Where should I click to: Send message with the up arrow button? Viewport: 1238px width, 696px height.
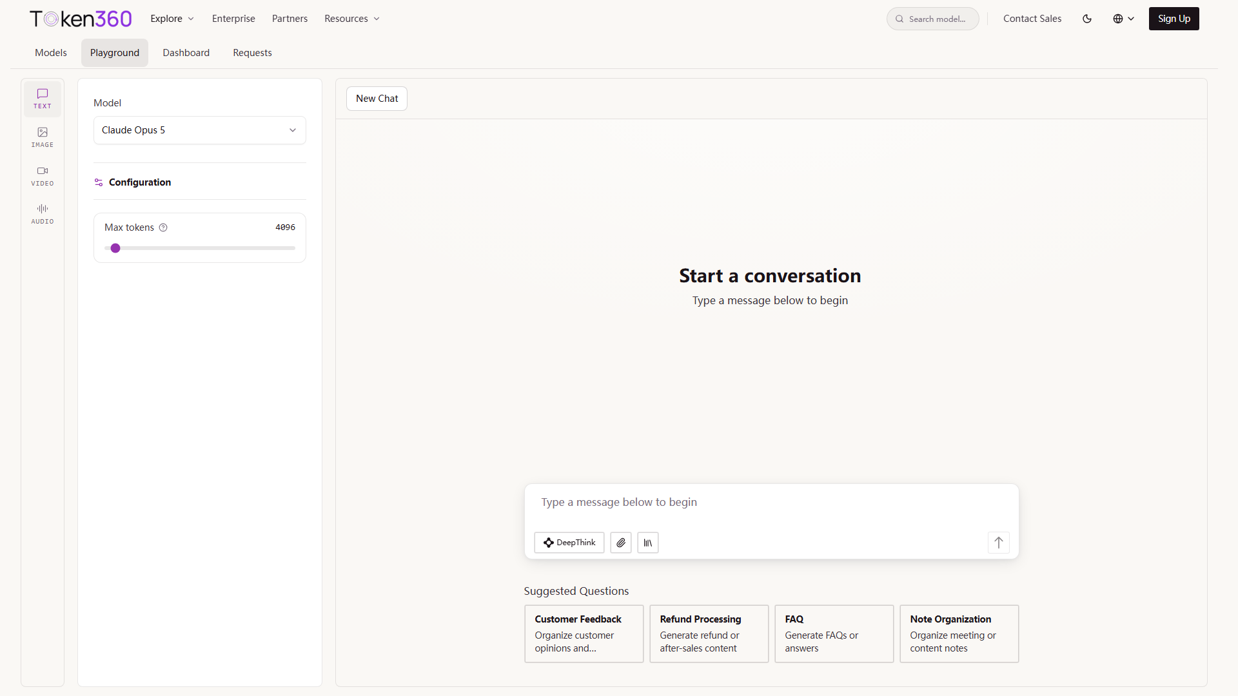(x=999, y=543)
